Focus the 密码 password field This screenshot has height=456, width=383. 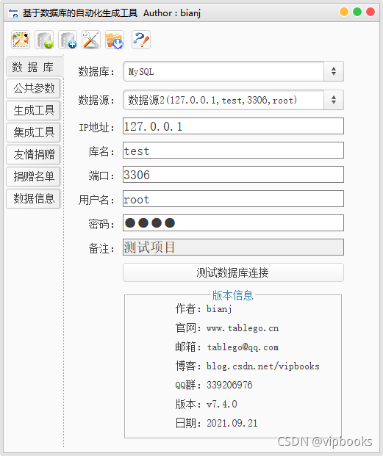234,223
